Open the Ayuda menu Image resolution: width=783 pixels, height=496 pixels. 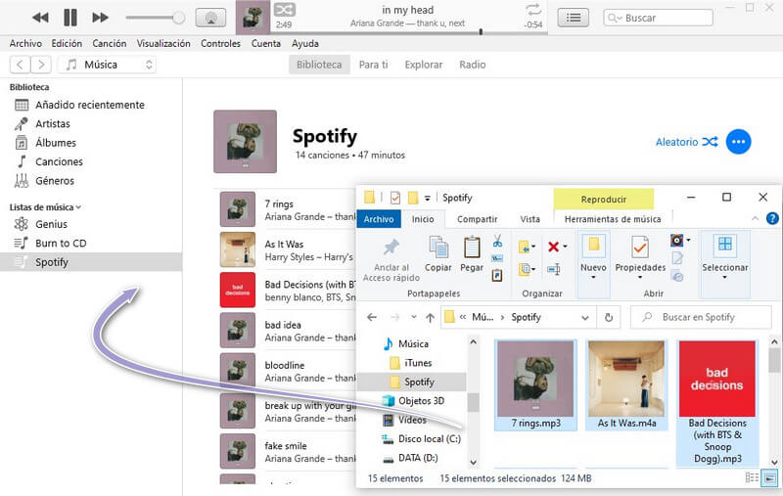[305, 43]
